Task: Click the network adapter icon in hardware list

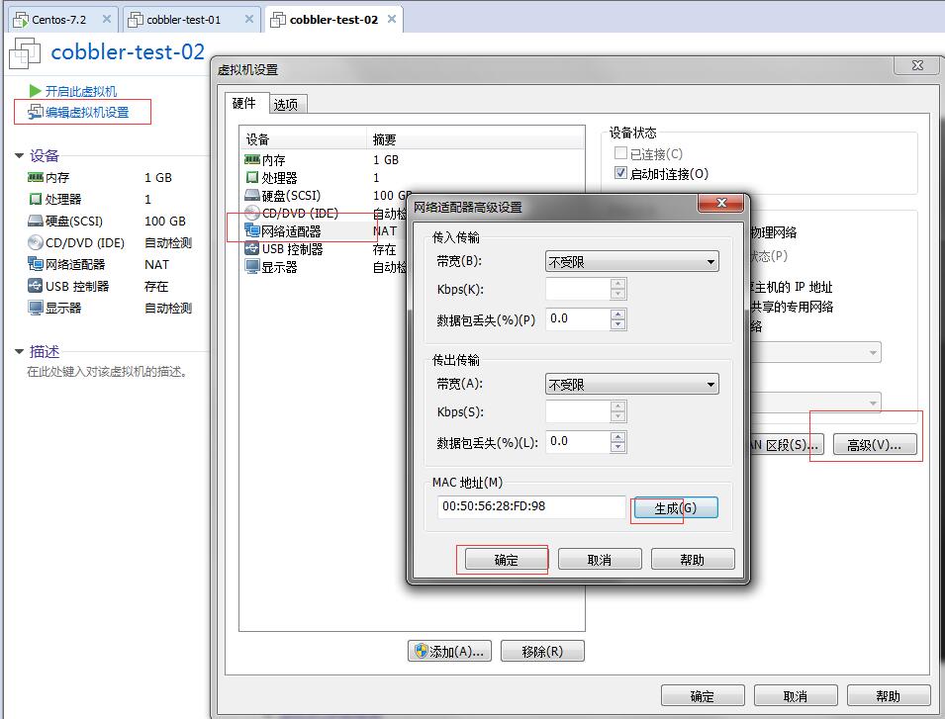Action: tap(252, 230)
